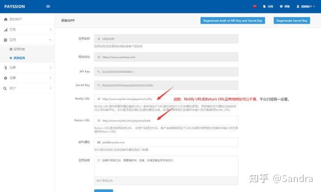The image size is (321, 192).
Task: Click the key icon in API Key field
Action: (x=99, y=71)
